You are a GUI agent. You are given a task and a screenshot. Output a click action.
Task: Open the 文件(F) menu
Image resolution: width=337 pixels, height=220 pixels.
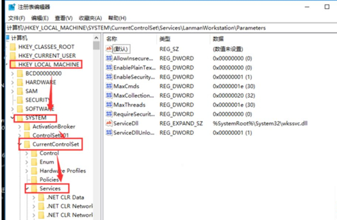pyautogui.click(x=16, y=19)
